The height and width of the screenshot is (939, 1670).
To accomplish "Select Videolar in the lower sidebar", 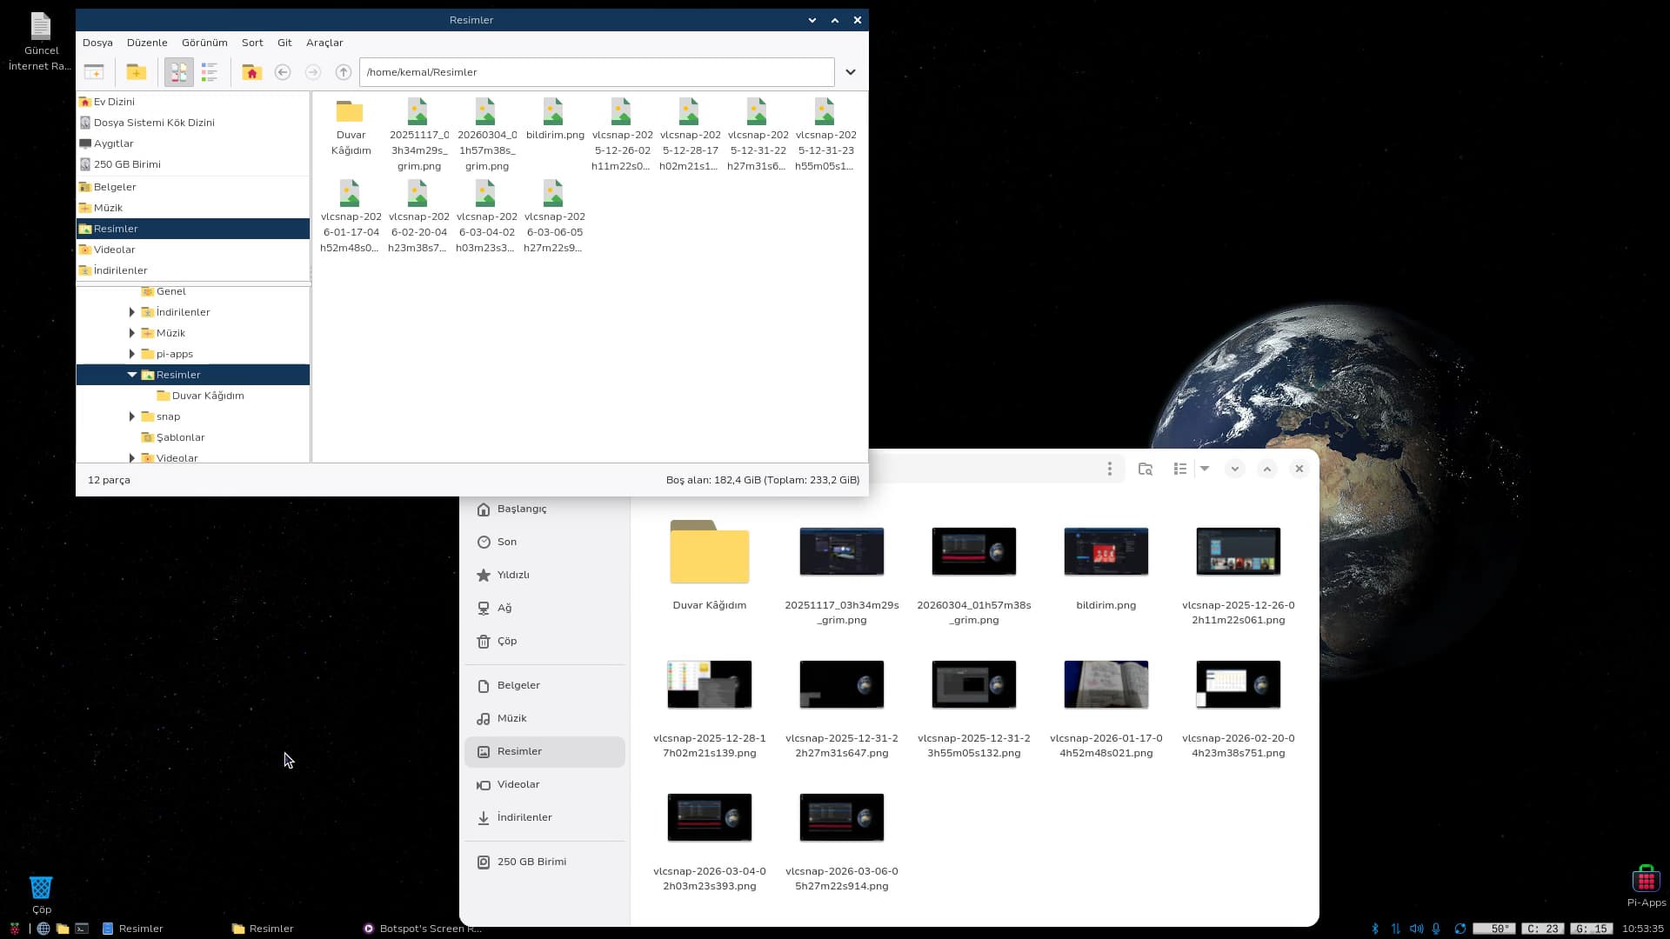I will [x=518, y=784].
